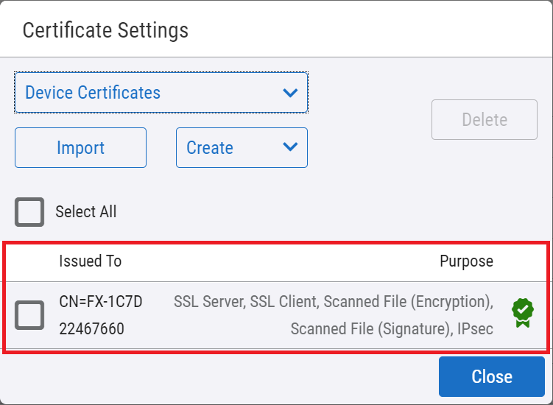This screenshot has height=405, width=553.
Task: Check the box for certificate CN=FX-1C7D
Action: pyautogui.click(x=29, y=315)
